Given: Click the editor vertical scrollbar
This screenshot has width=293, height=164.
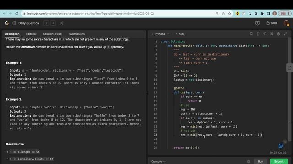Looking at the screenshot, I should (x=290, y=89).
